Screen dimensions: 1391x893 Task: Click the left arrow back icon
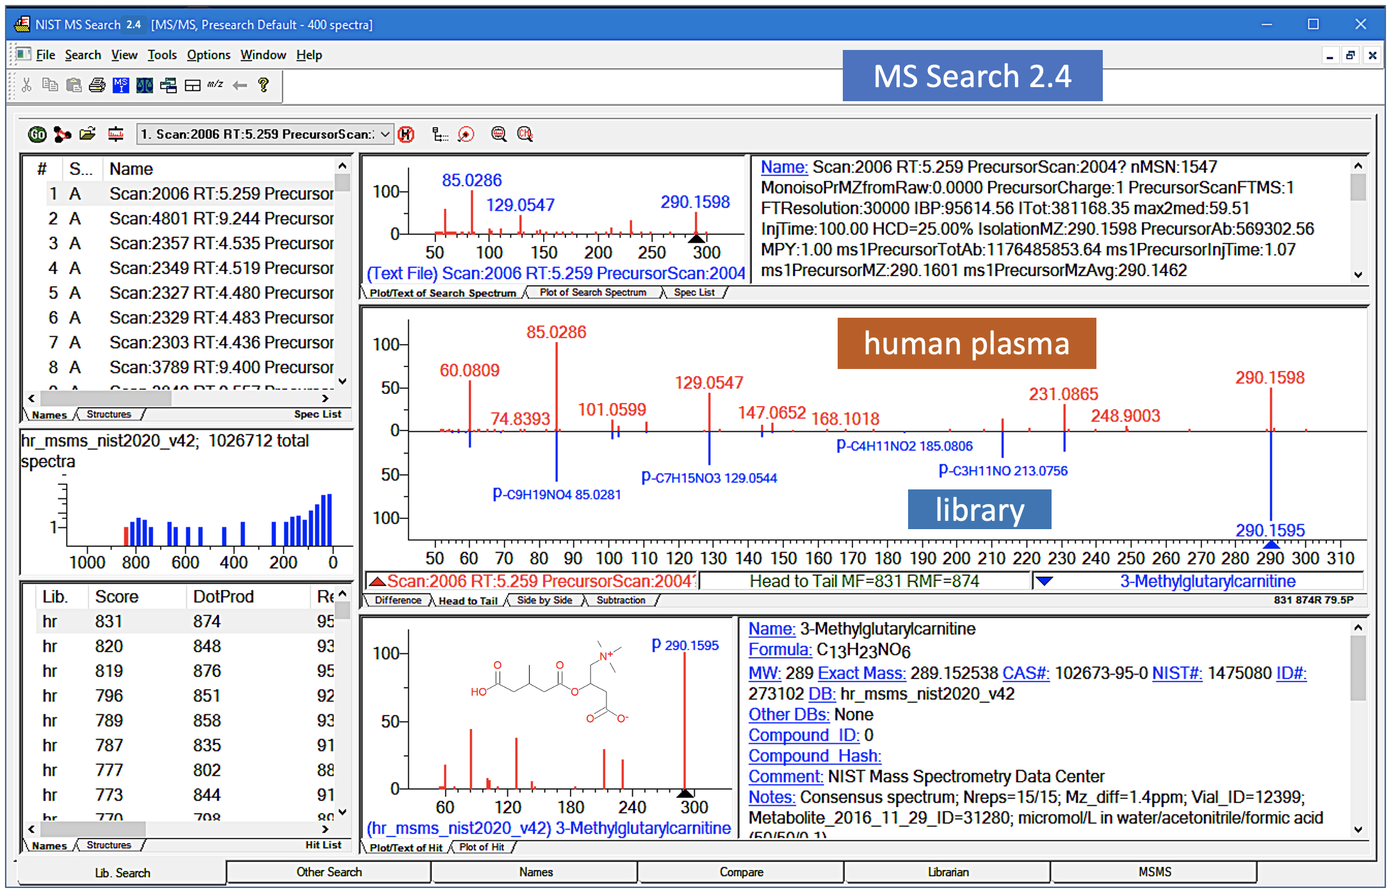pos(240,85)
